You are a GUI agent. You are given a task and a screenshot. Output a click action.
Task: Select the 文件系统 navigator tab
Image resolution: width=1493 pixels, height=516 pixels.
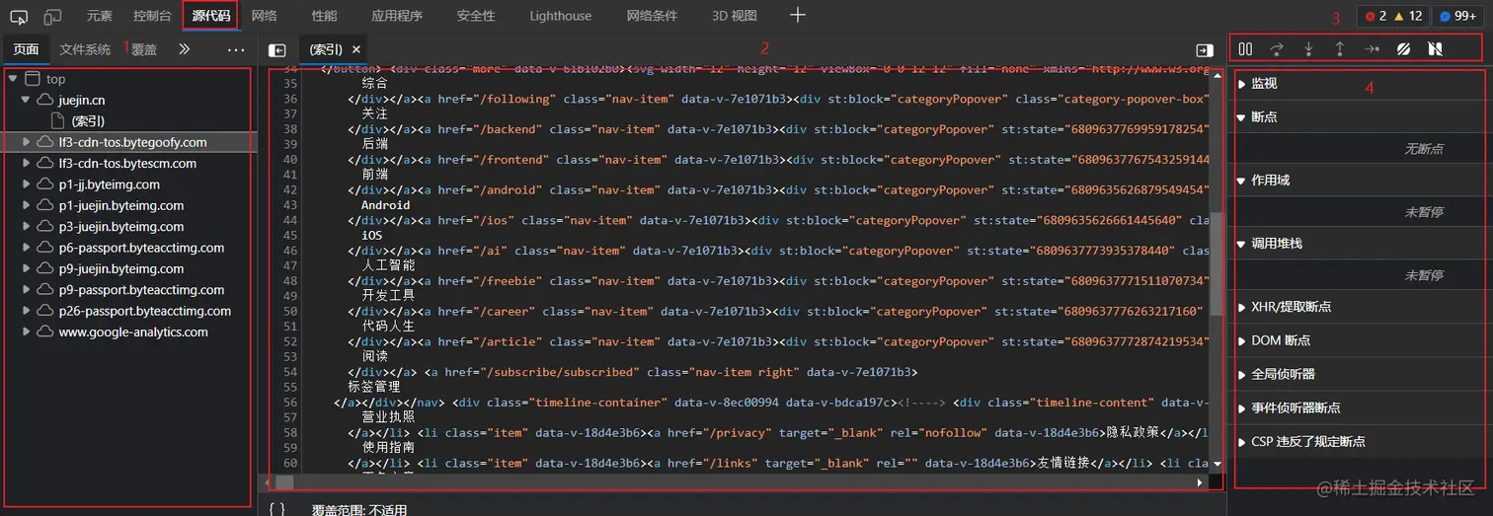(85, 49)
